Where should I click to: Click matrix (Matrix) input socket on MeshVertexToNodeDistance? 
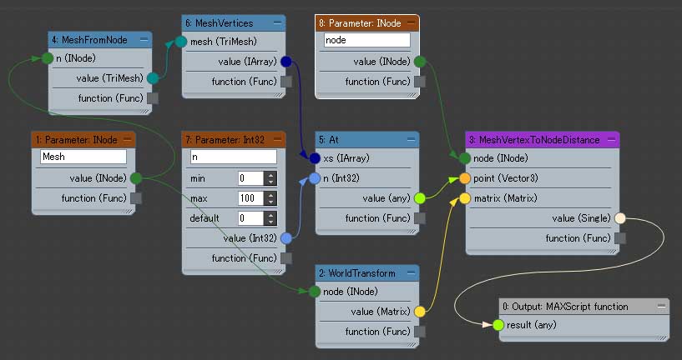(465, 198)
